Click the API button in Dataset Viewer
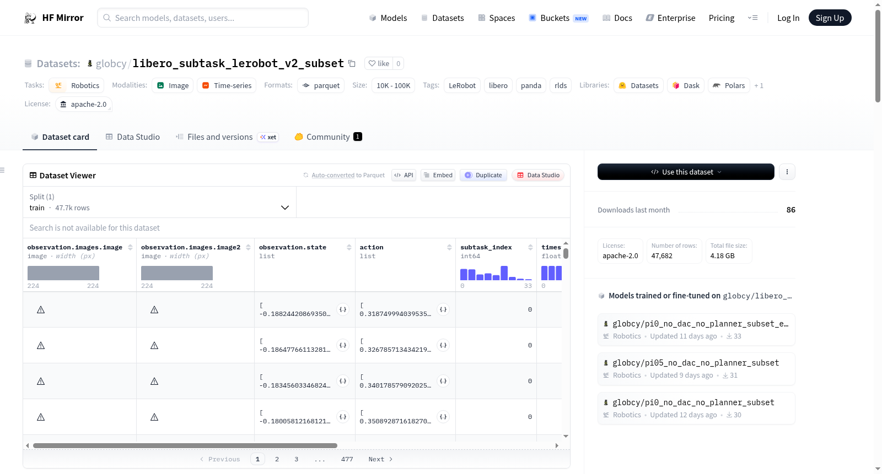 pos(404,175)
